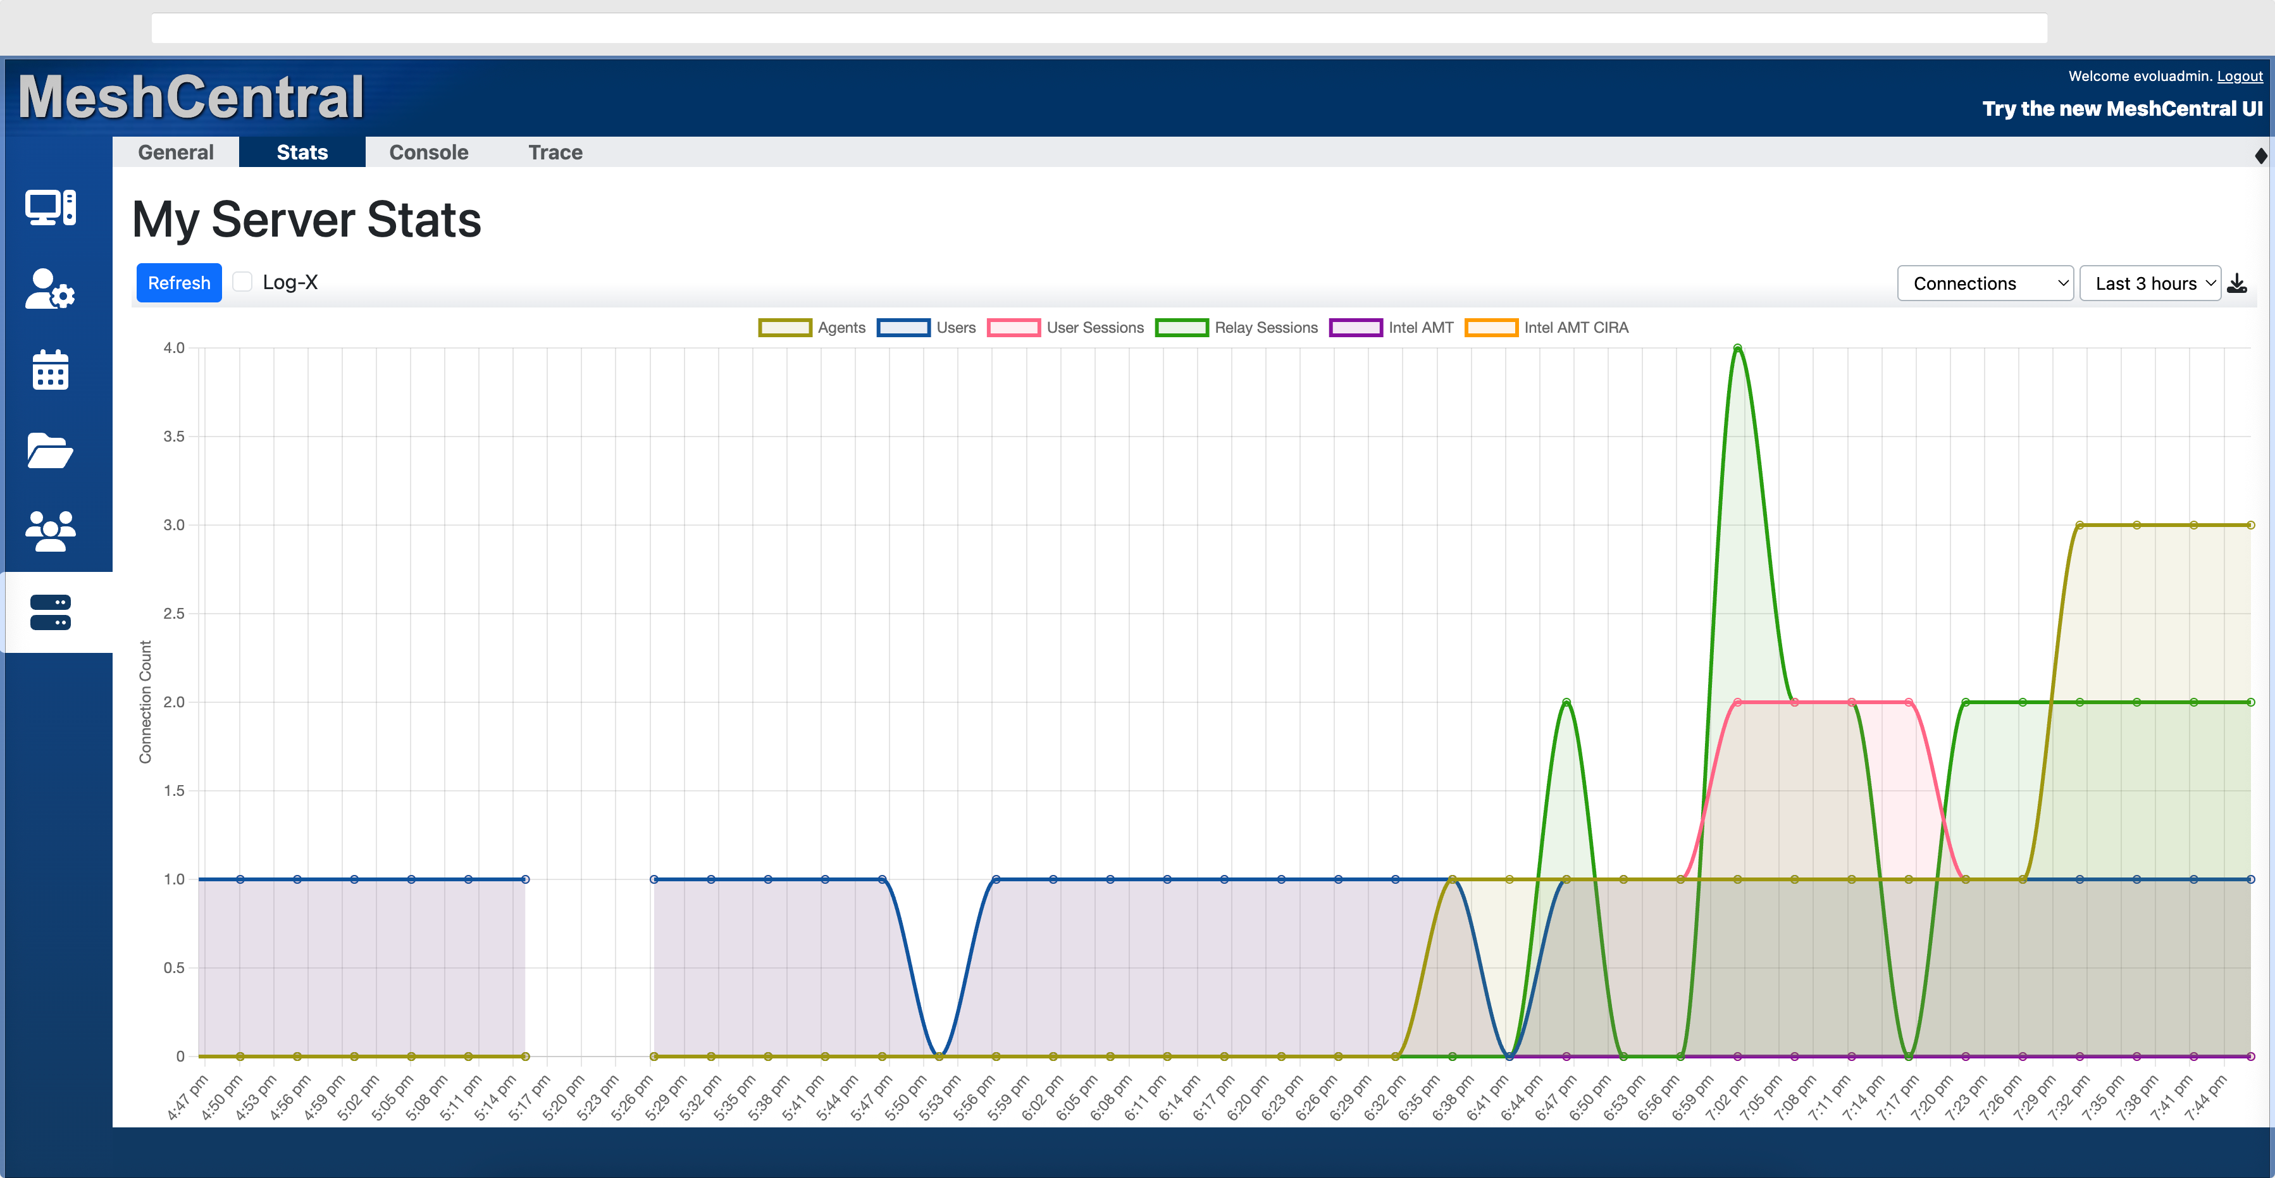Switch to the Console tab
This screenshot has width=2275, height=1178.
coord(428,152)
